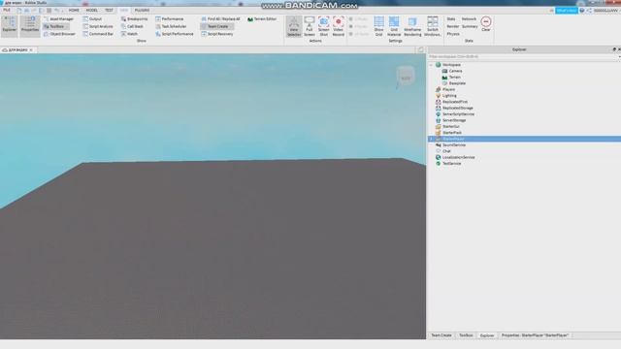Open Script Analysis window
The image size is (621, 349).
[98, 26]
